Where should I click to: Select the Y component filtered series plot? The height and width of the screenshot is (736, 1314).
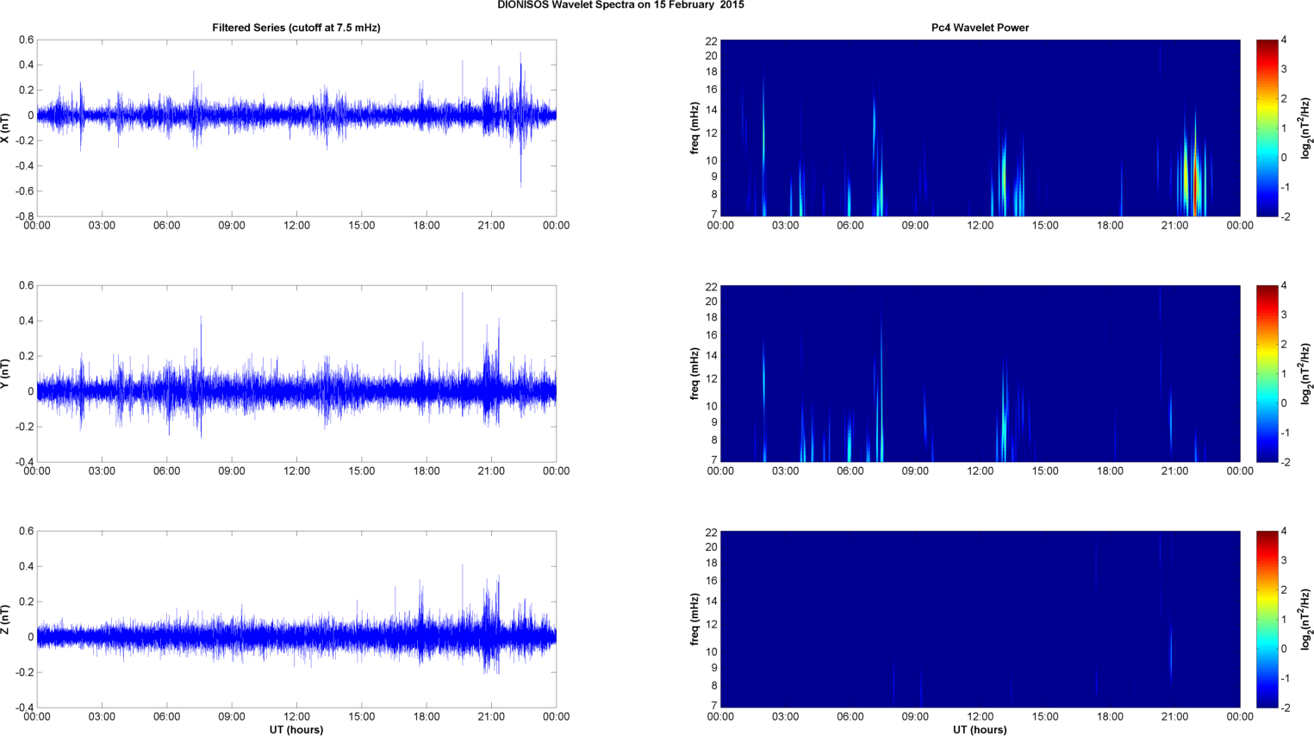tap(296, 373)
